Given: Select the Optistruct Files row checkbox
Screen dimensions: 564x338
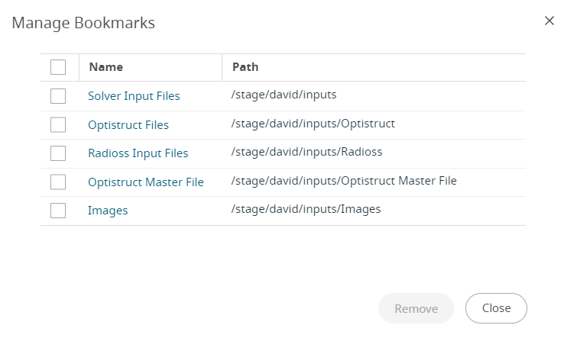Looking at the screenshot, I should click(58, 124).
